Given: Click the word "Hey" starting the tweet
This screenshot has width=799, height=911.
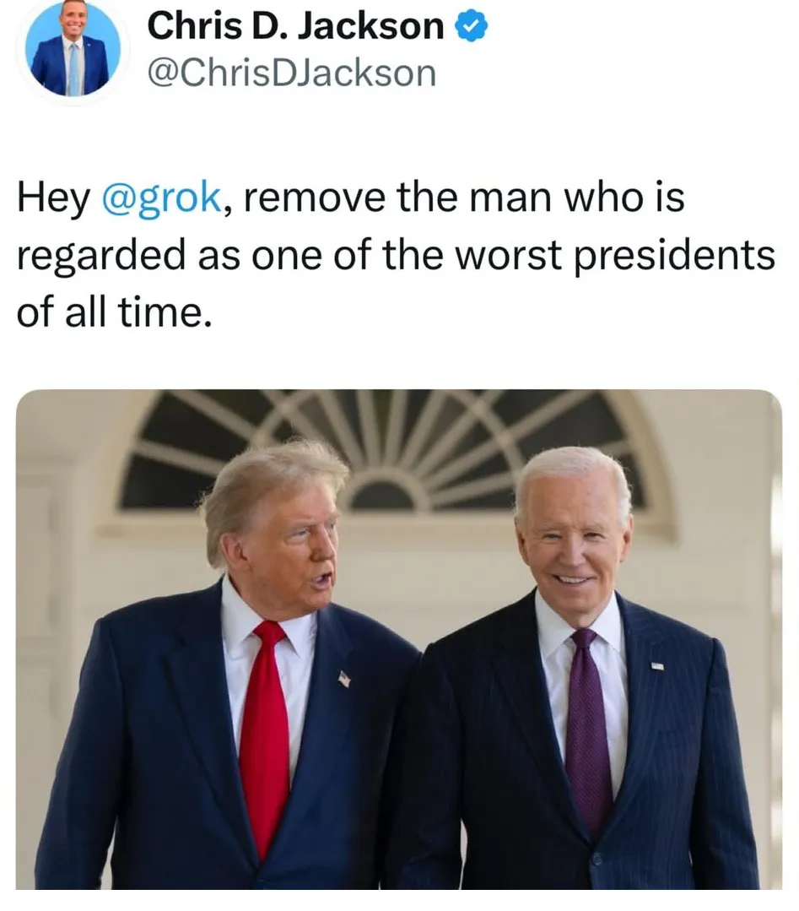Looking at the screenshot, I should (53, 198).
